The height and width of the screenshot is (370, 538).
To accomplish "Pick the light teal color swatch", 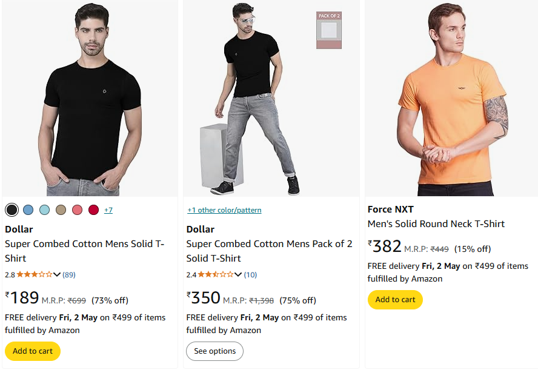I will [x=45, y=210].
